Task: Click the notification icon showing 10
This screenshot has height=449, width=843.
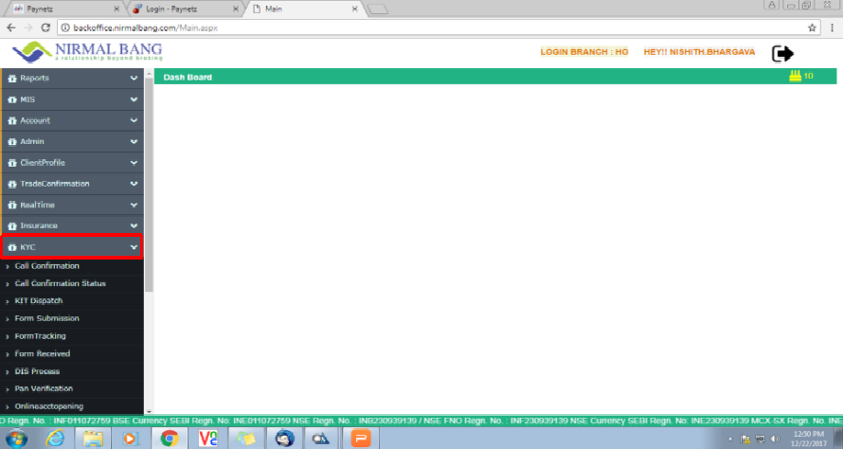Action: [x=799, y=77]
